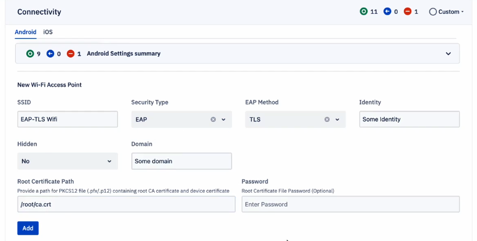Click the Enter Password field
Screen dimensions: 477x241
pyautogui.click(x=350, y=204)
